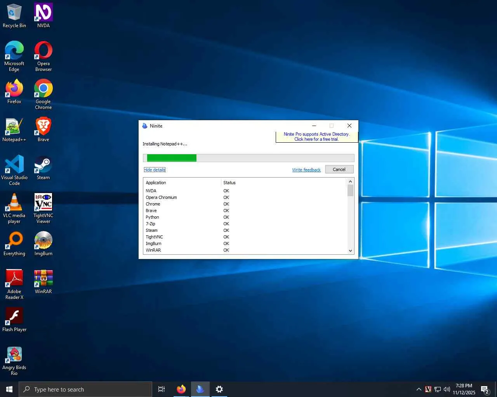Click the details list scroll up arrow

pos(350,181)
